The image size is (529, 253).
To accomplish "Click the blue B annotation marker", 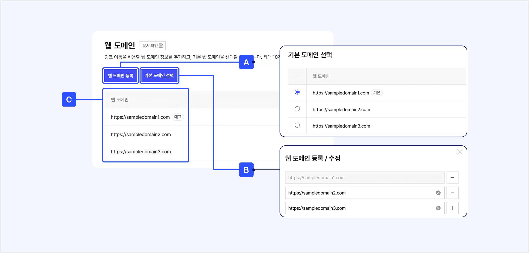I will [x=246, y=170].
